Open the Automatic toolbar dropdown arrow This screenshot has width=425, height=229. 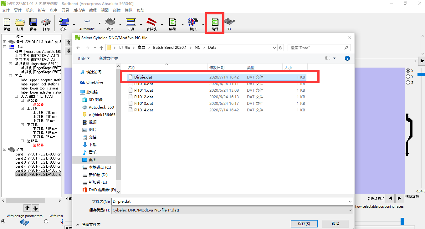(x=100, y=24)
